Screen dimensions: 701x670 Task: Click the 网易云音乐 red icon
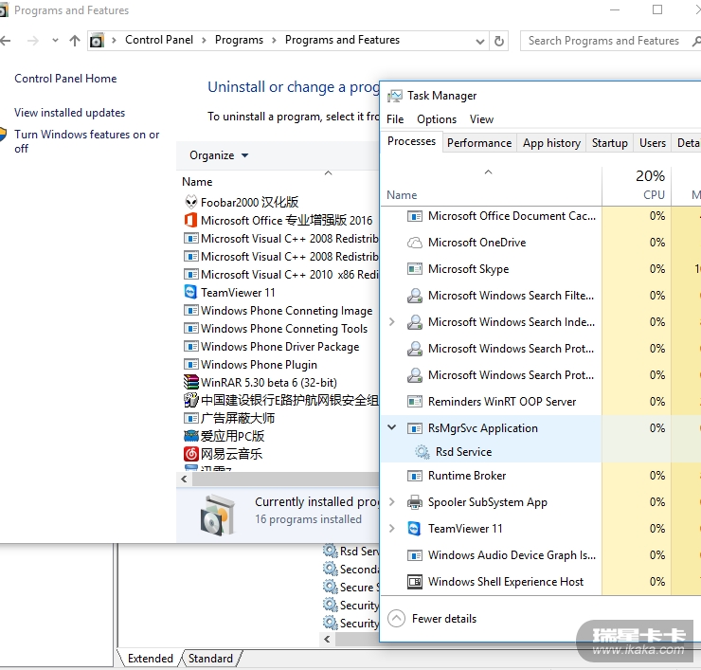191,454
